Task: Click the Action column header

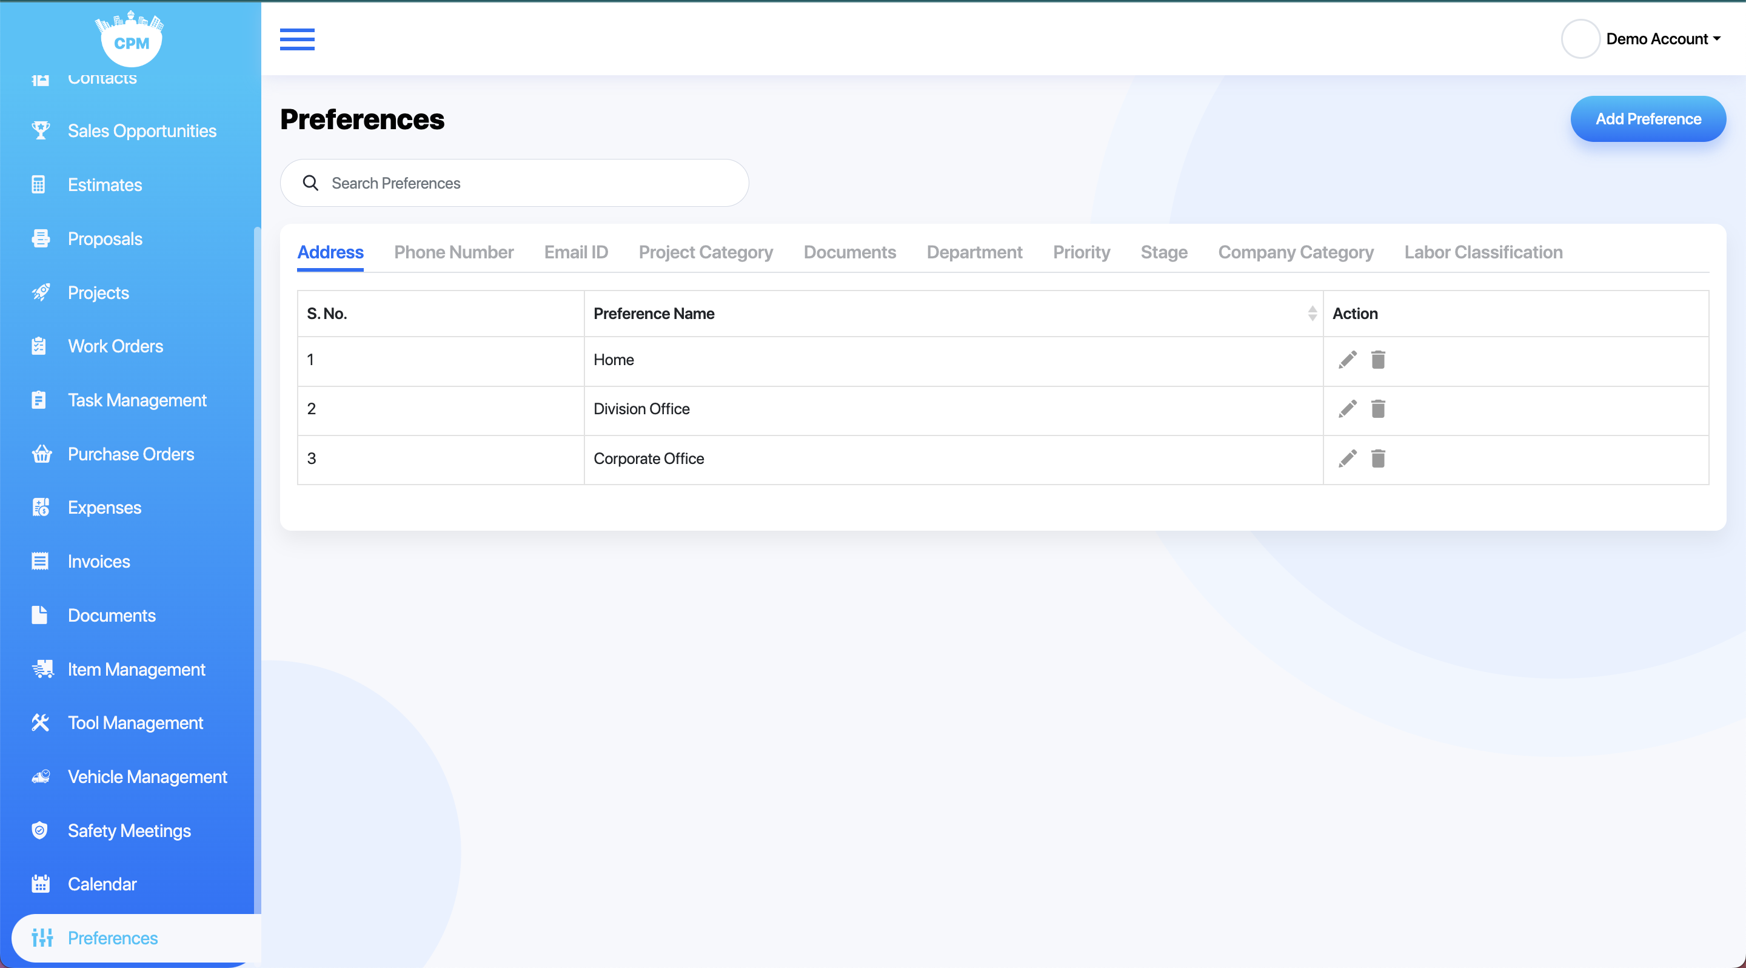Action: pyautogui.click(x=1516, y=313)
